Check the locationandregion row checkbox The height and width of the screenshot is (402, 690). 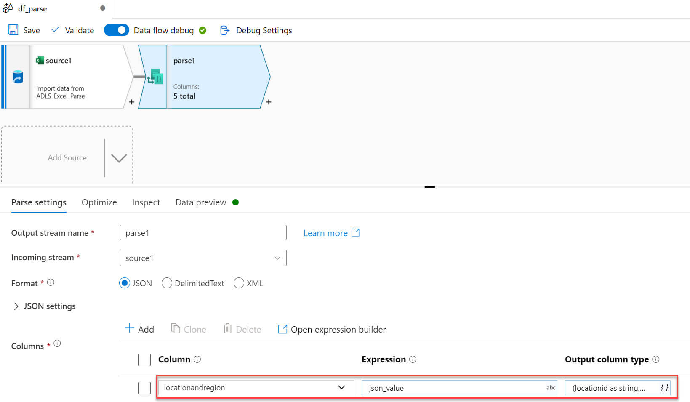click(x=144, y=388)
